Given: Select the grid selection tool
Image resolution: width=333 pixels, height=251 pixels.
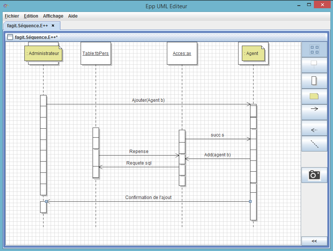Looking at the screenshot, I should pyautogui.click(x=314, y=50).
